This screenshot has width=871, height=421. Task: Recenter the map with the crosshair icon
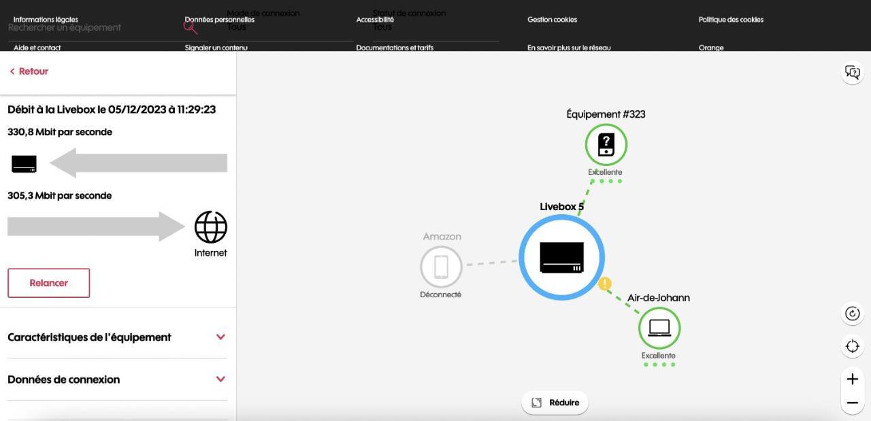[x=852, y=347]
